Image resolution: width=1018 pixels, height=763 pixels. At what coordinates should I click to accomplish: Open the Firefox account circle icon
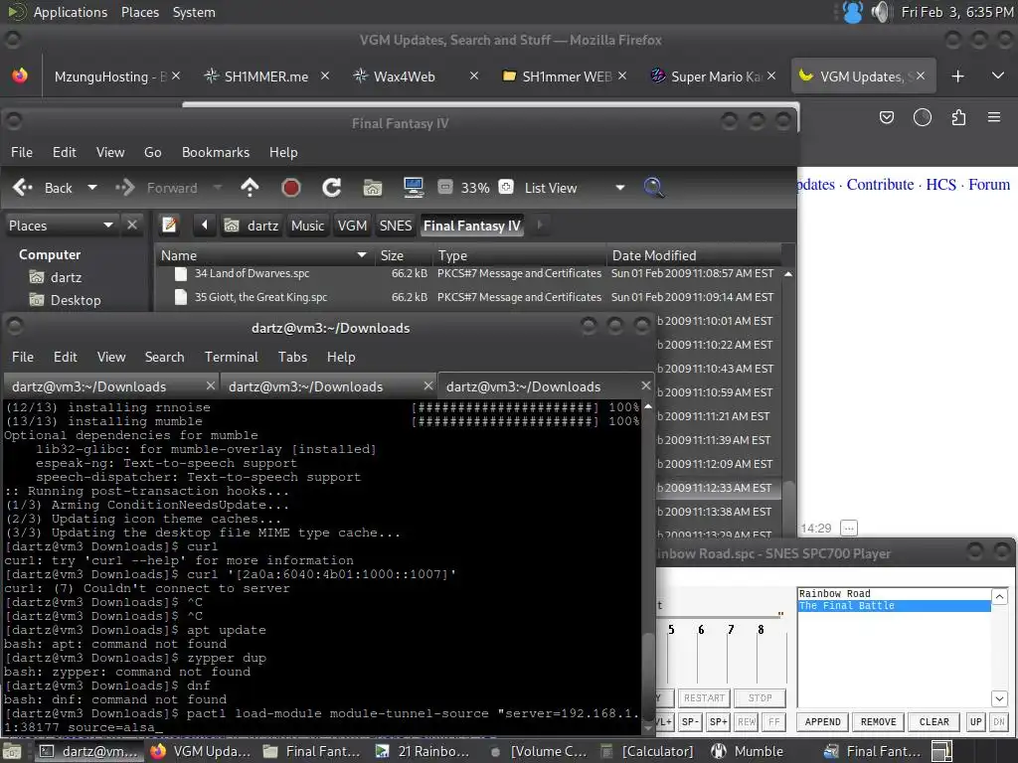click(922, 117)
